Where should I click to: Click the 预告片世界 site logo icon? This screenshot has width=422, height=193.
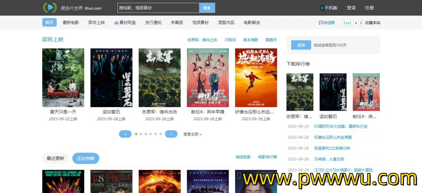pos(50,8)
